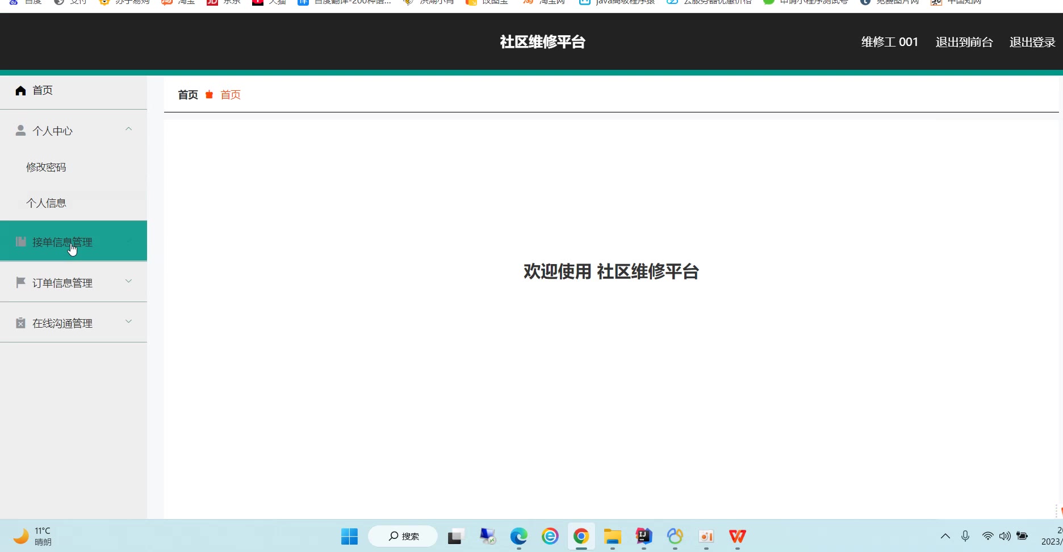Open Google Chrome from the taskbar
1063x552 pixels.
tap(581, 536)
